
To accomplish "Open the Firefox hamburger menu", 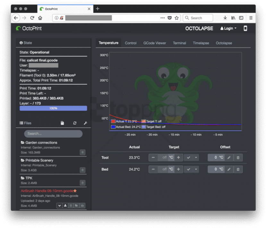I will click(251, 18).
